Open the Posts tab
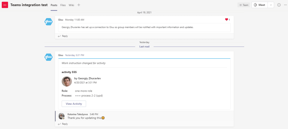 click(x=54, y=5)
